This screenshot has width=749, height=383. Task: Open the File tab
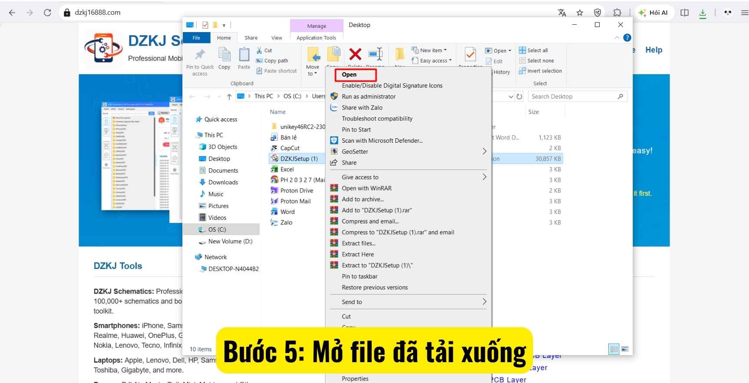(196, 38)
